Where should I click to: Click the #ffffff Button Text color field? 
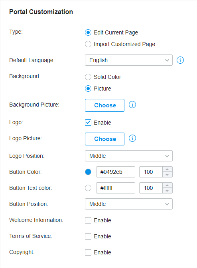[x=116, y=188]
